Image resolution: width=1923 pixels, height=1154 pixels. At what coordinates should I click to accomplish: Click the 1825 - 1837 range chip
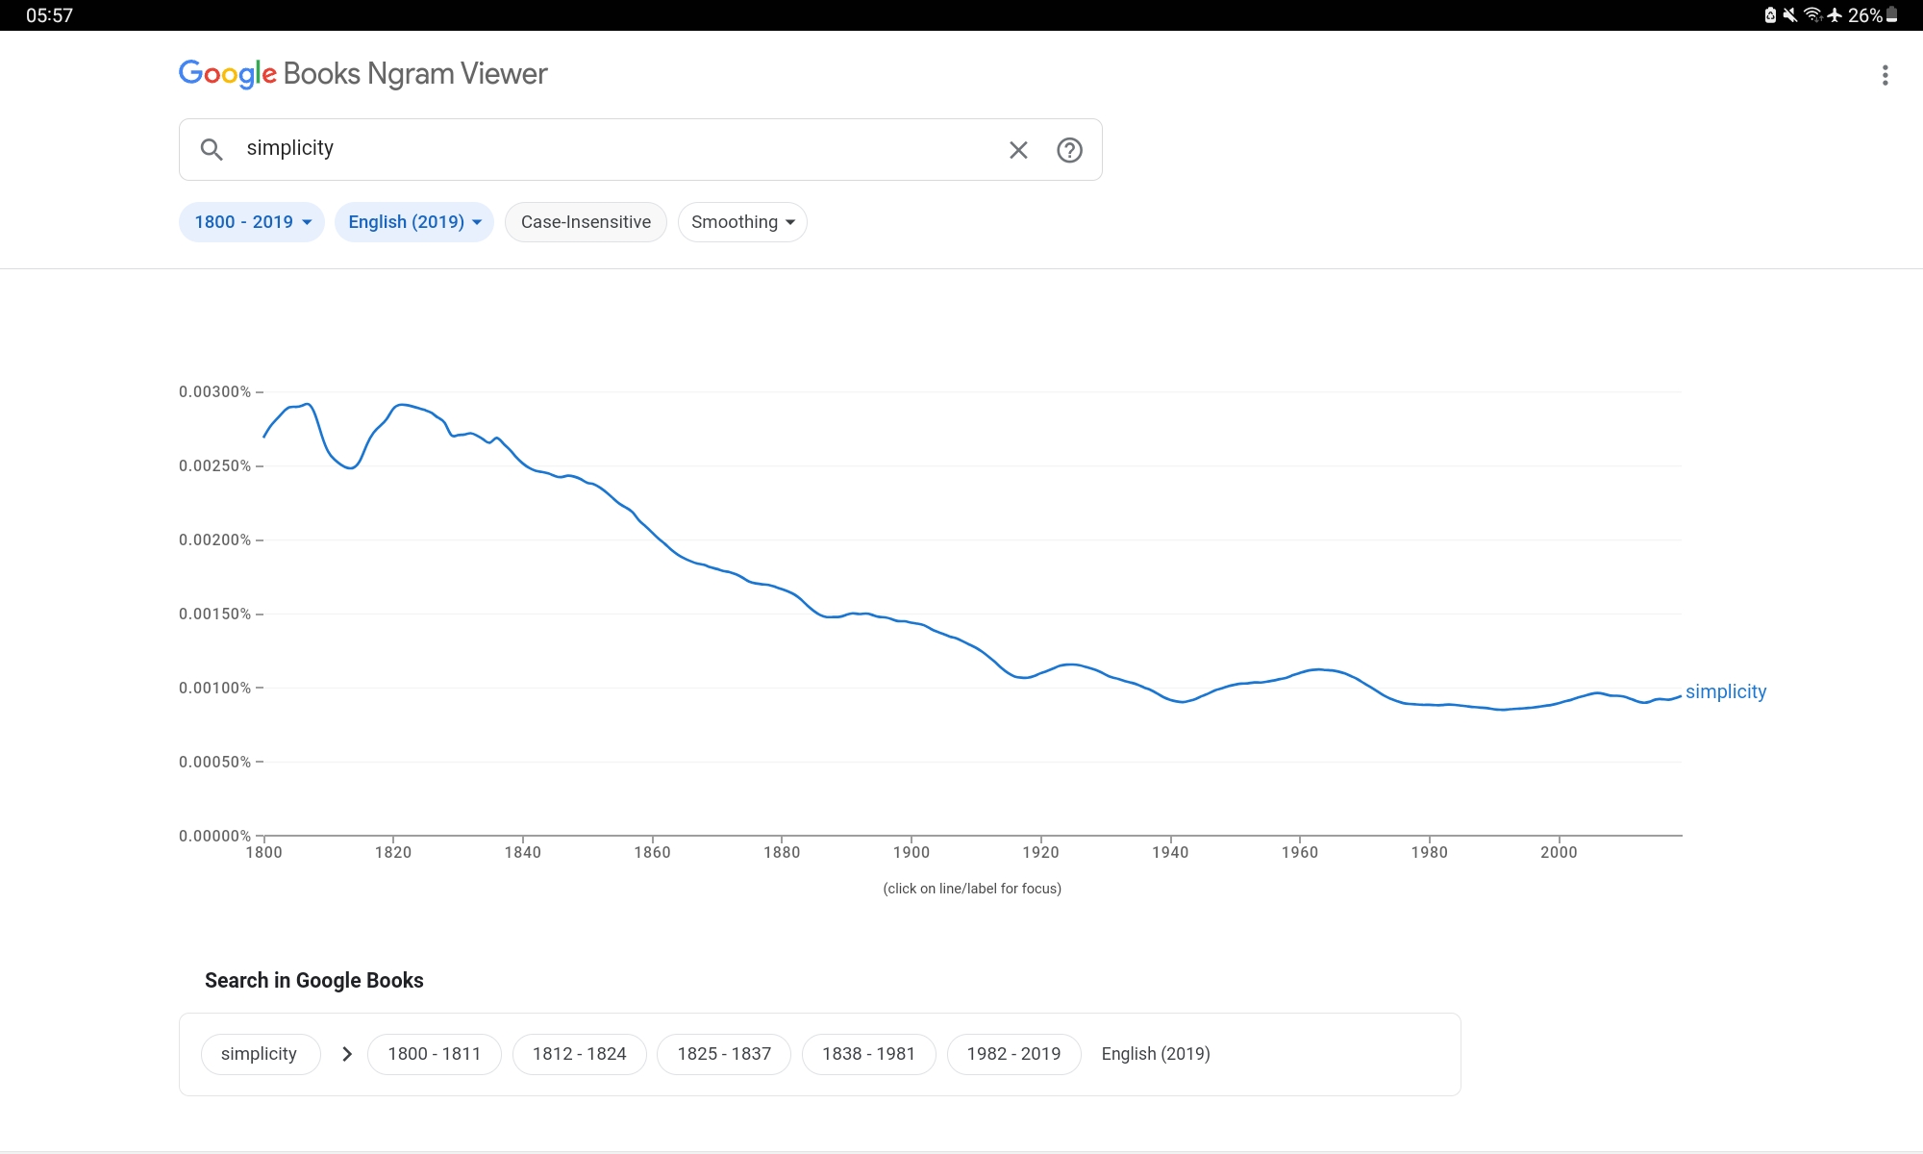[724, 1054]
